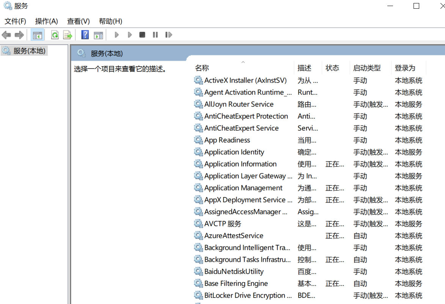Click the Restart Service icon
This screenshot has width=445, height=304.
pos(168,35)
